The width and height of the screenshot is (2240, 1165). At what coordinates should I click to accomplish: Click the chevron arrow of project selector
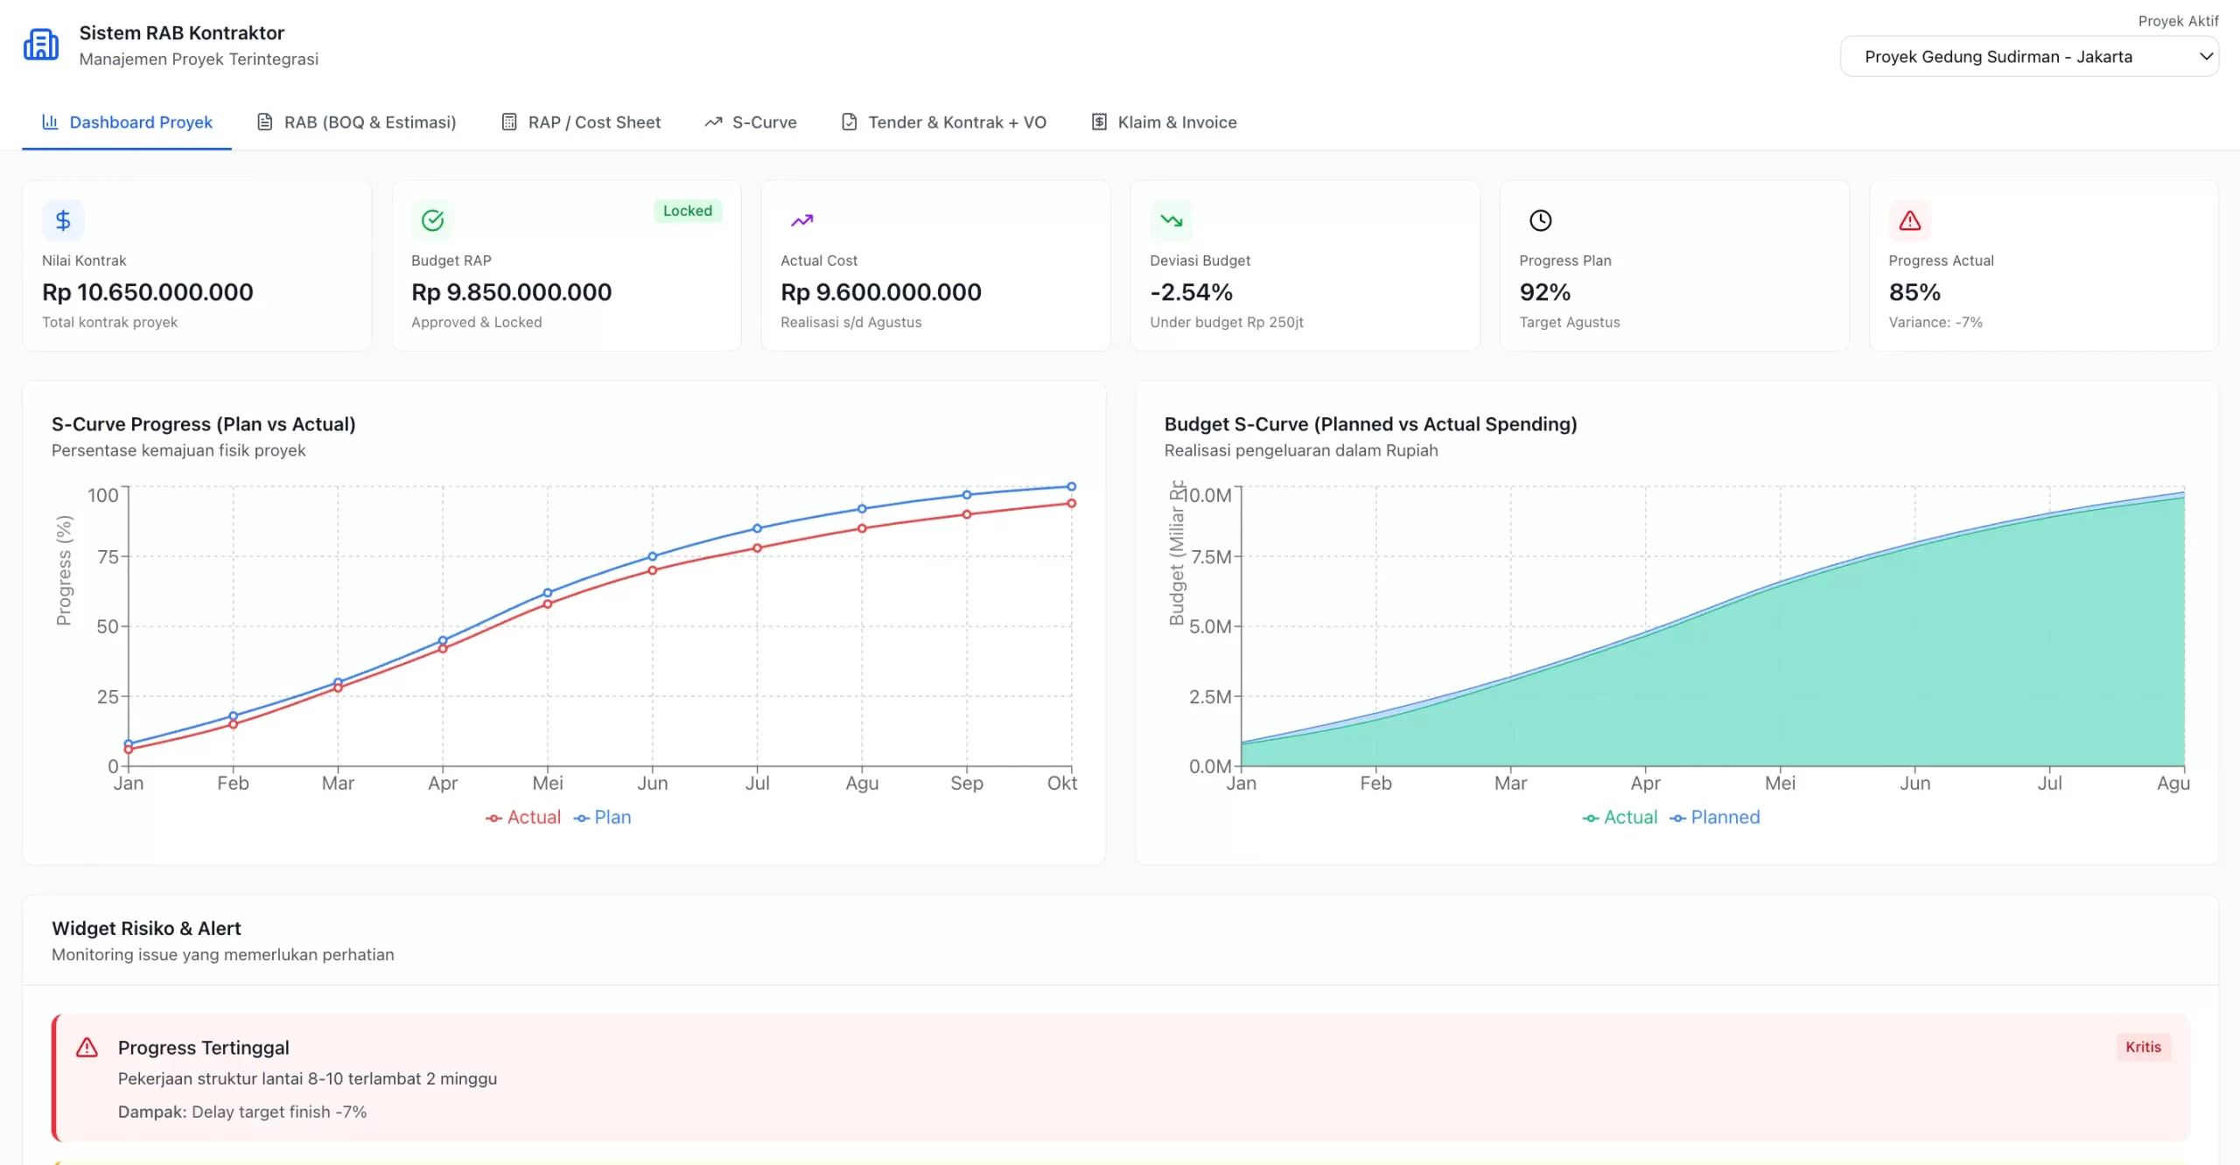point(2206,57)
